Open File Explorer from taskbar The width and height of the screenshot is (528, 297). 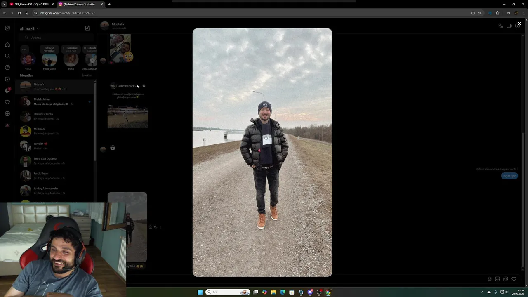273,292
